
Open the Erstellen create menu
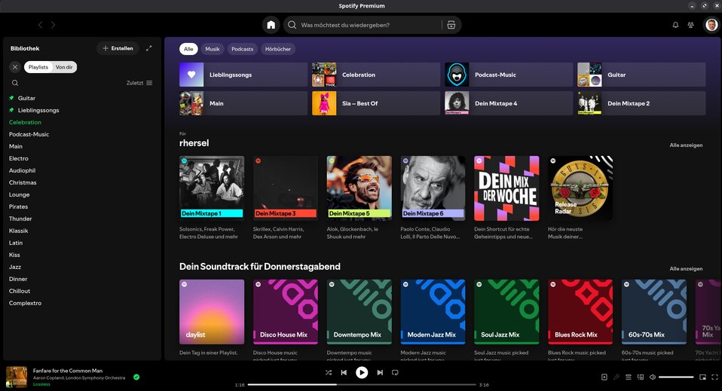point(118,48)
